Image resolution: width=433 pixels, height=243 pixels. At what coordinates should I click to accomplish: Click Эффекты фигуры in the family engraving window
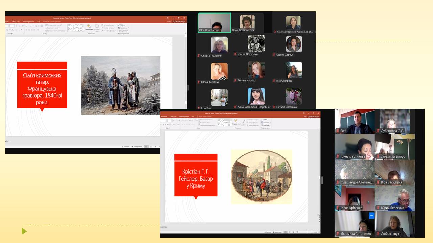point(108,31)
